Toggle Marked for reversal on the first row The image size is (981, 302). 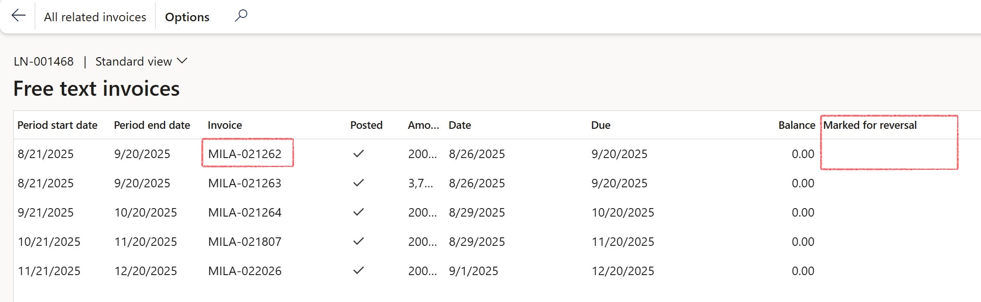click(x=888, y=153)
